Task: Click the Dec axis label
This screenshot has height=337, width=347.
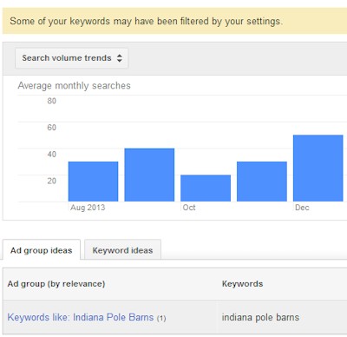Action: pos(302,208)
